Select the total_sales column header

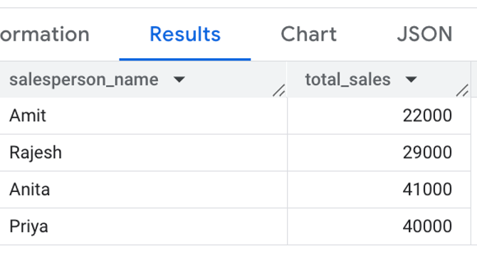tap(379, 80)
